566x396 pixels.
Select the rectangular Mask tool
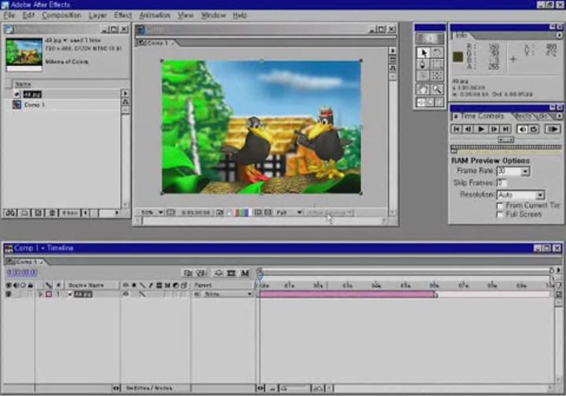(437, 64)
